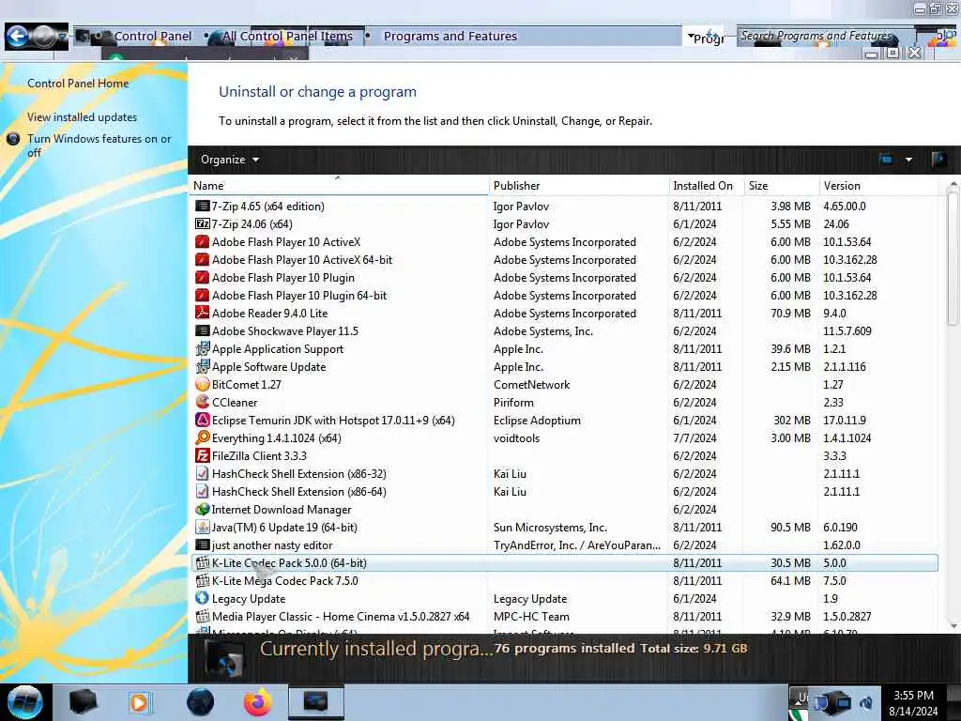Click the Adobe Reader 9.4.0 Lite icon
This screenshot has width=961, height=721.
click(203, 313)
